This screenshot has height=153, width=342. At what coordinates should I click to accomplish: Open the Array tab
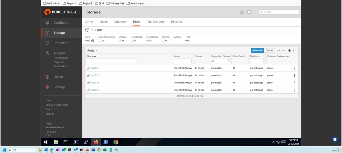click(x=89, y=22)
